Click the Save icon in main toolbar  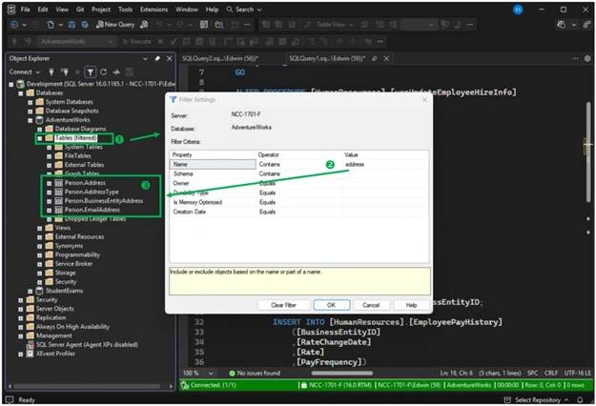click(72, 25)
